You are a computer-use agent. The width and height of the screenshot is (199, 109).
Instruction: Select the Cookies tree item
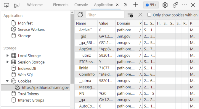click(x=25, y=81)
